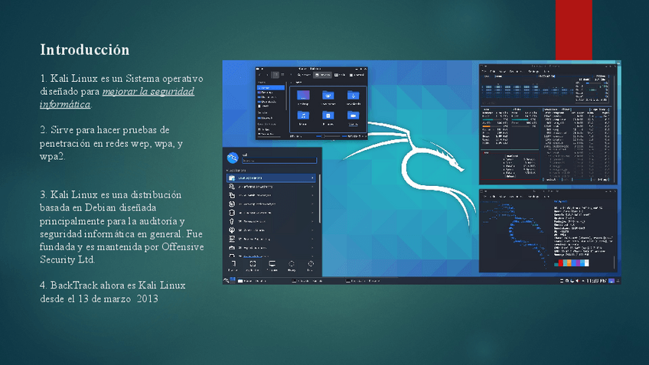Open the Pictures folder in file manager

[x=328, y=117]
